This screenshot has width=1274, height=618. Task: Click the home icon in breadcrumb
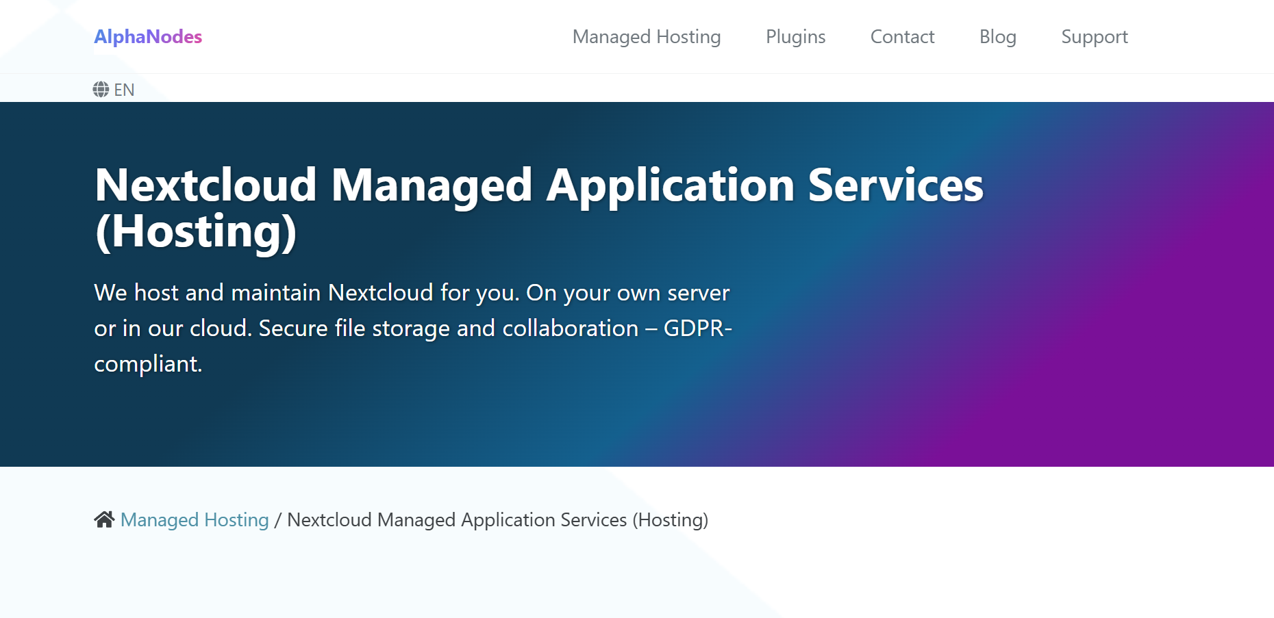click(104, 519)
